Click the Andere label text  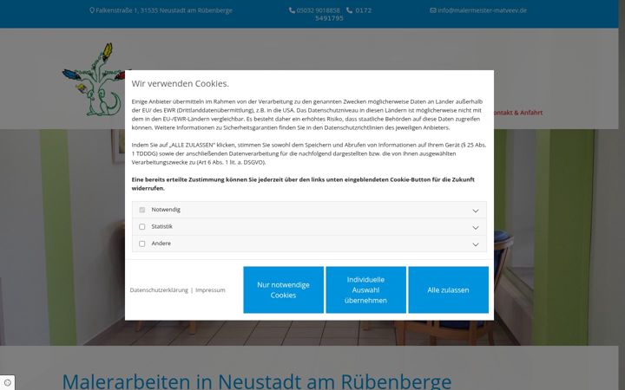pos(161,244)
